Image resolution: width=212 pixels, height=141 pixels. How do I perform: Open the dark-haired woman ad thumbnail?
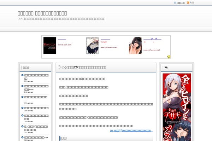point(135,45)
